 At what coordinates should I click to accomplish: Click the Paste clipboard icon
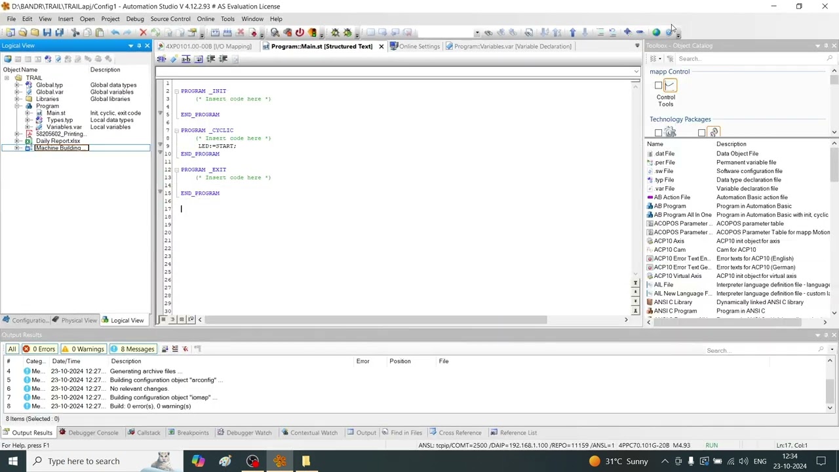click(x=100, y=32)
